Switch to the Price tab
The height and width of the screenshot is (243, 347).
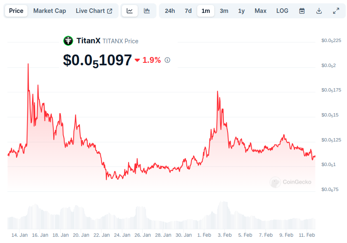16,11
